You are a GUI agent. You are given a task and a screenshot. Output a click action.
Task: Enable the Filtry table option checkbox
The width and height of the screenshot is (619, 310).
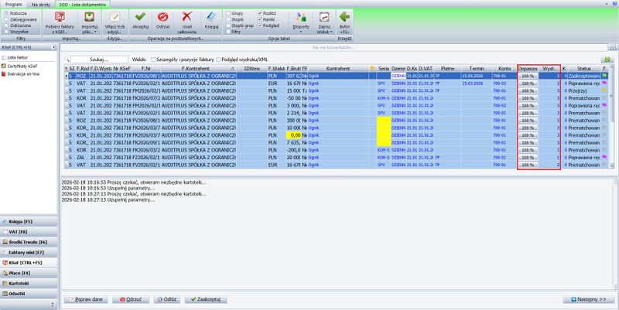coord(228,32)
